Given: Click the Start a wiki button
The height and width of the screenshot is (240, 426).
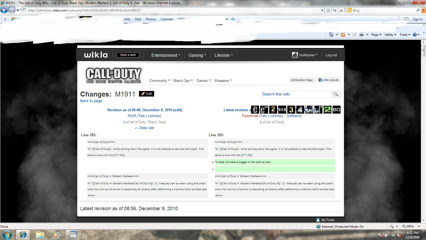Looking at the screenshot, I should click(128, 55).
